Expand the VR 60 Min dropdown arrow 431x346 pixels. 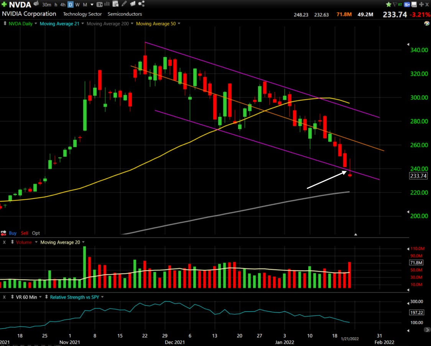(40, 297)
